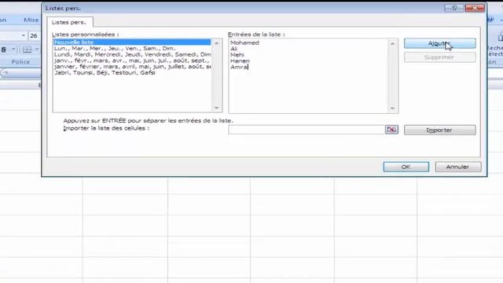Click the Mehi entry in list entries
Image resolution: width=503 pixels, height=283 pixels.
pos(237,55)
